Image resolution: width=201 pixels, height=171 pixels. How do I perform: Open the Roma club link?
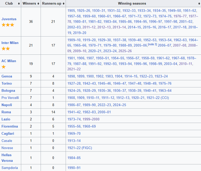tap(6, 112)
